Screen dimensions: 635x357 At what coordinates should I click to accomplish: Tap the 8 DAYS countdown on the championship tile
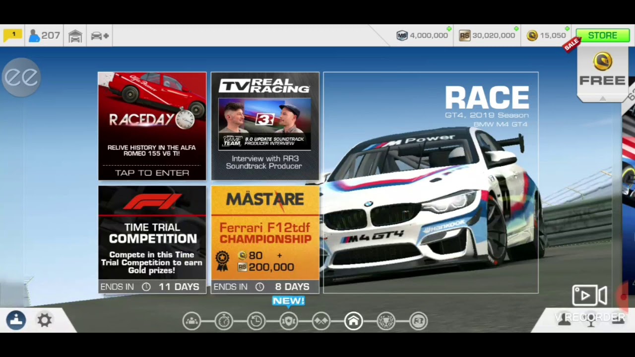click(x=292, y=287)
